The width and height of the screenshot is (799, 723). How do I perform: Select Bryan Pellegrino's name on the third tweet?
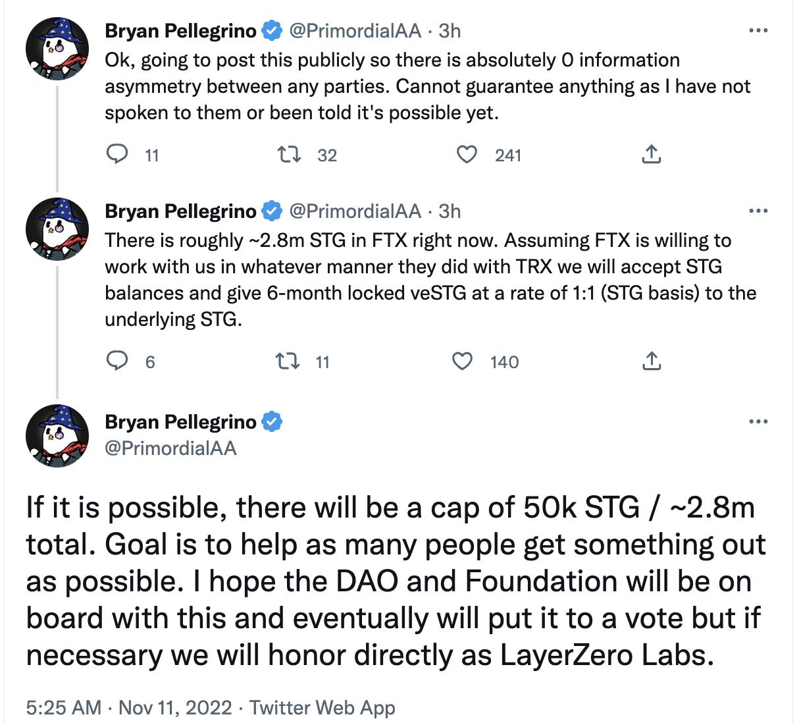[180, 422]
